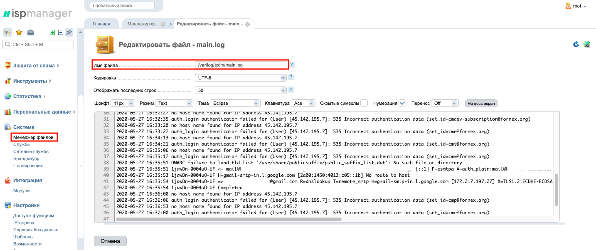The image size is (596, 250).
Task: Switch to the Главная tab
Action: tap(101, 24)
